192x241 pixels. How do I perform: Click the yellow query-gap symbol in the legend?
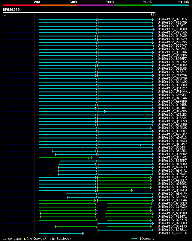coord(25,239)
